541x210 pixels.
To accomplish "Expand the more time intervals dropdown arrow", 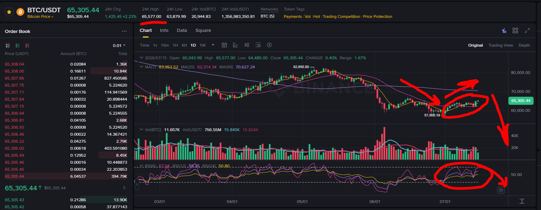I will click(213, 45).
